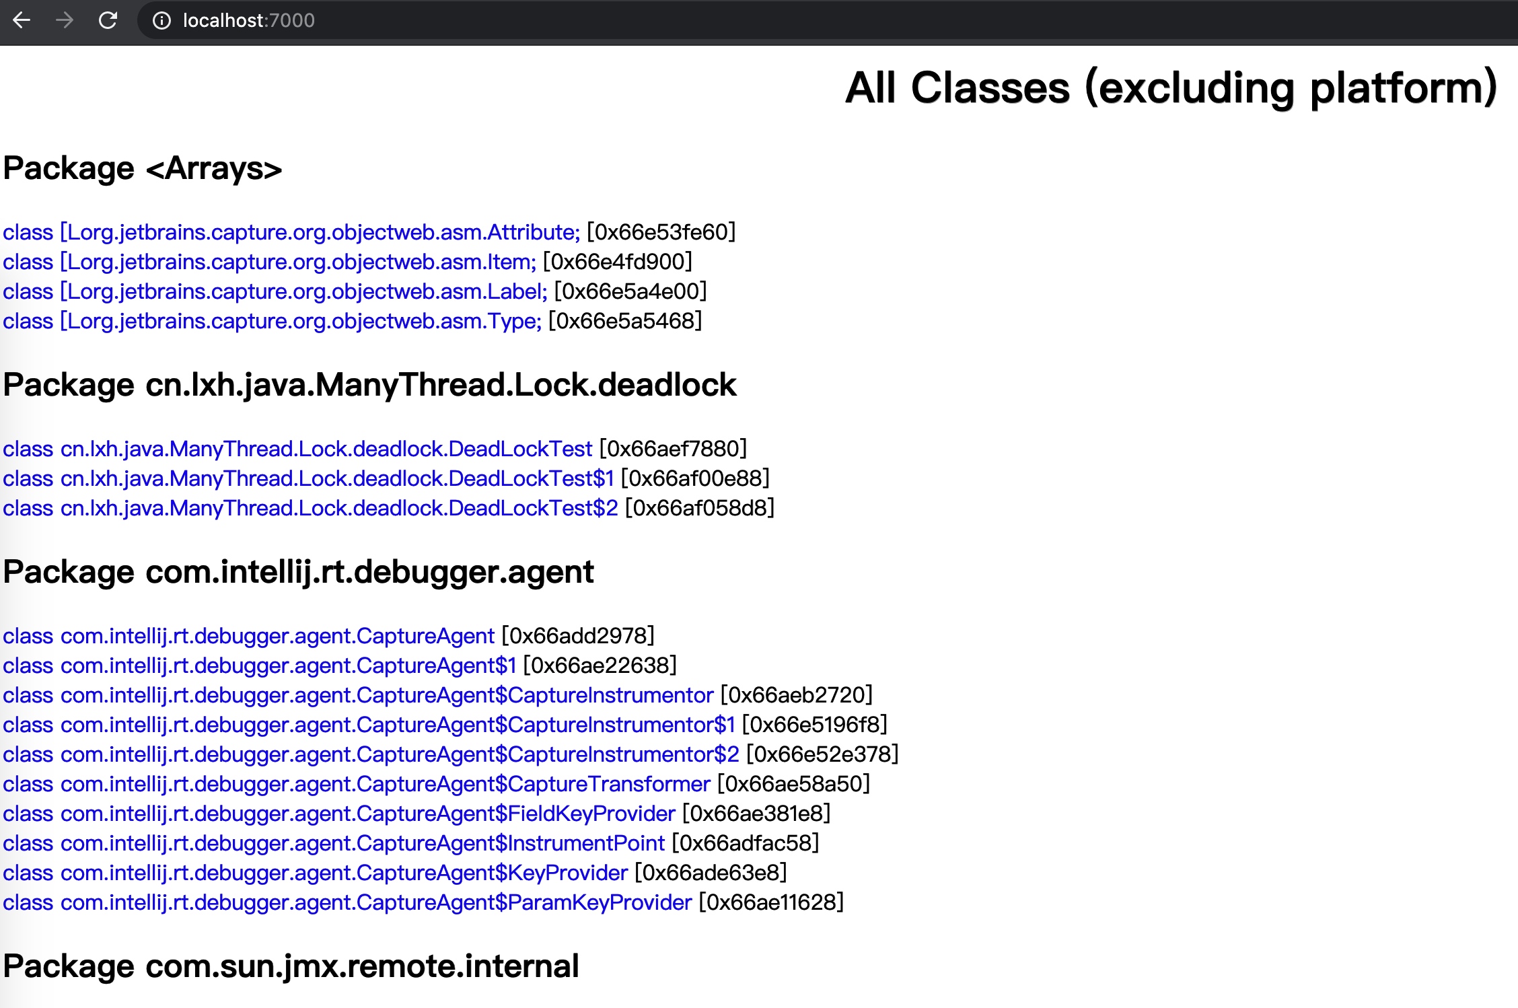Open the asm.Type array class link
The height and width of the screenshot is (1008, 1518).
pos(272,321)
